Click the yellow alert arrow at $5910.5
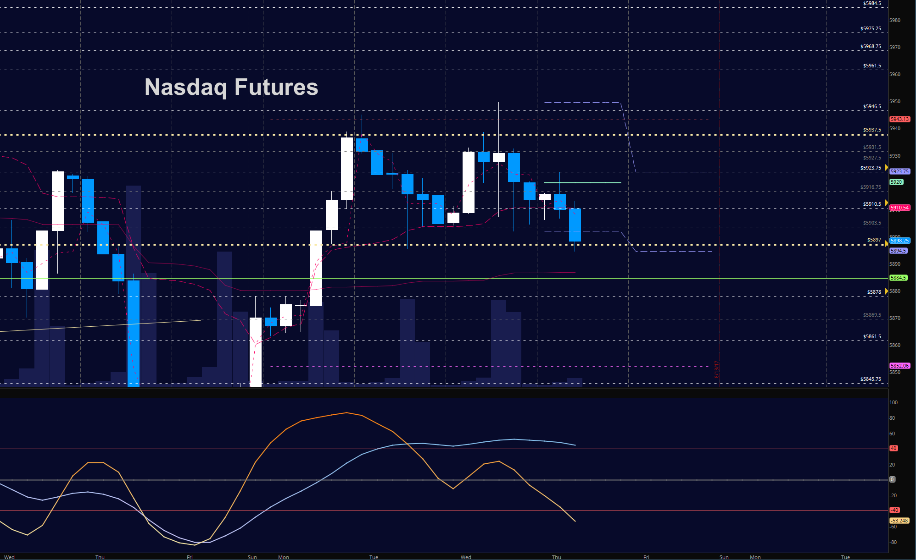Screen dimensions: 916x560 click(887, 203)
